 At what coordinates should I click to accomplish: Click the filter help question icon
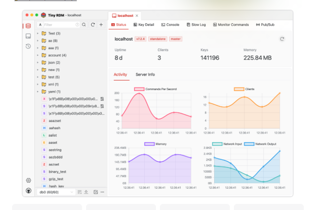tap(77, 25)
